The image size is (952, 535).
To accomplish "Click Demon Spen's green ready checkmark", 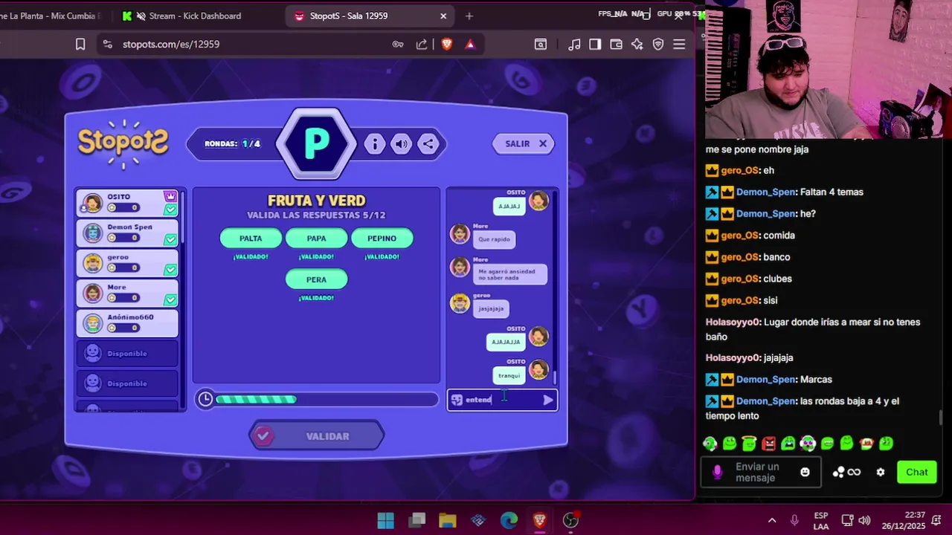I will coord(170,239).
